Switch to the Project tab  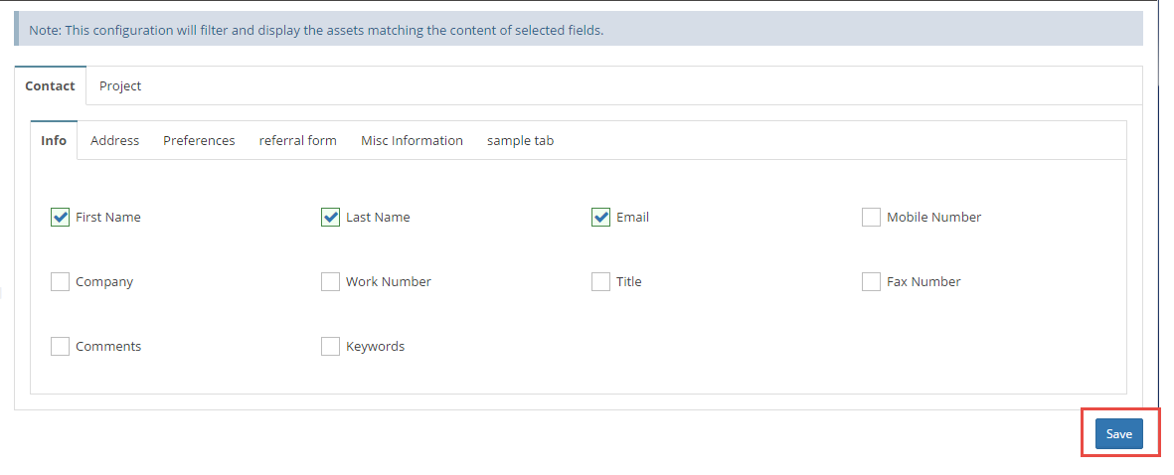(x=120, y=86)
